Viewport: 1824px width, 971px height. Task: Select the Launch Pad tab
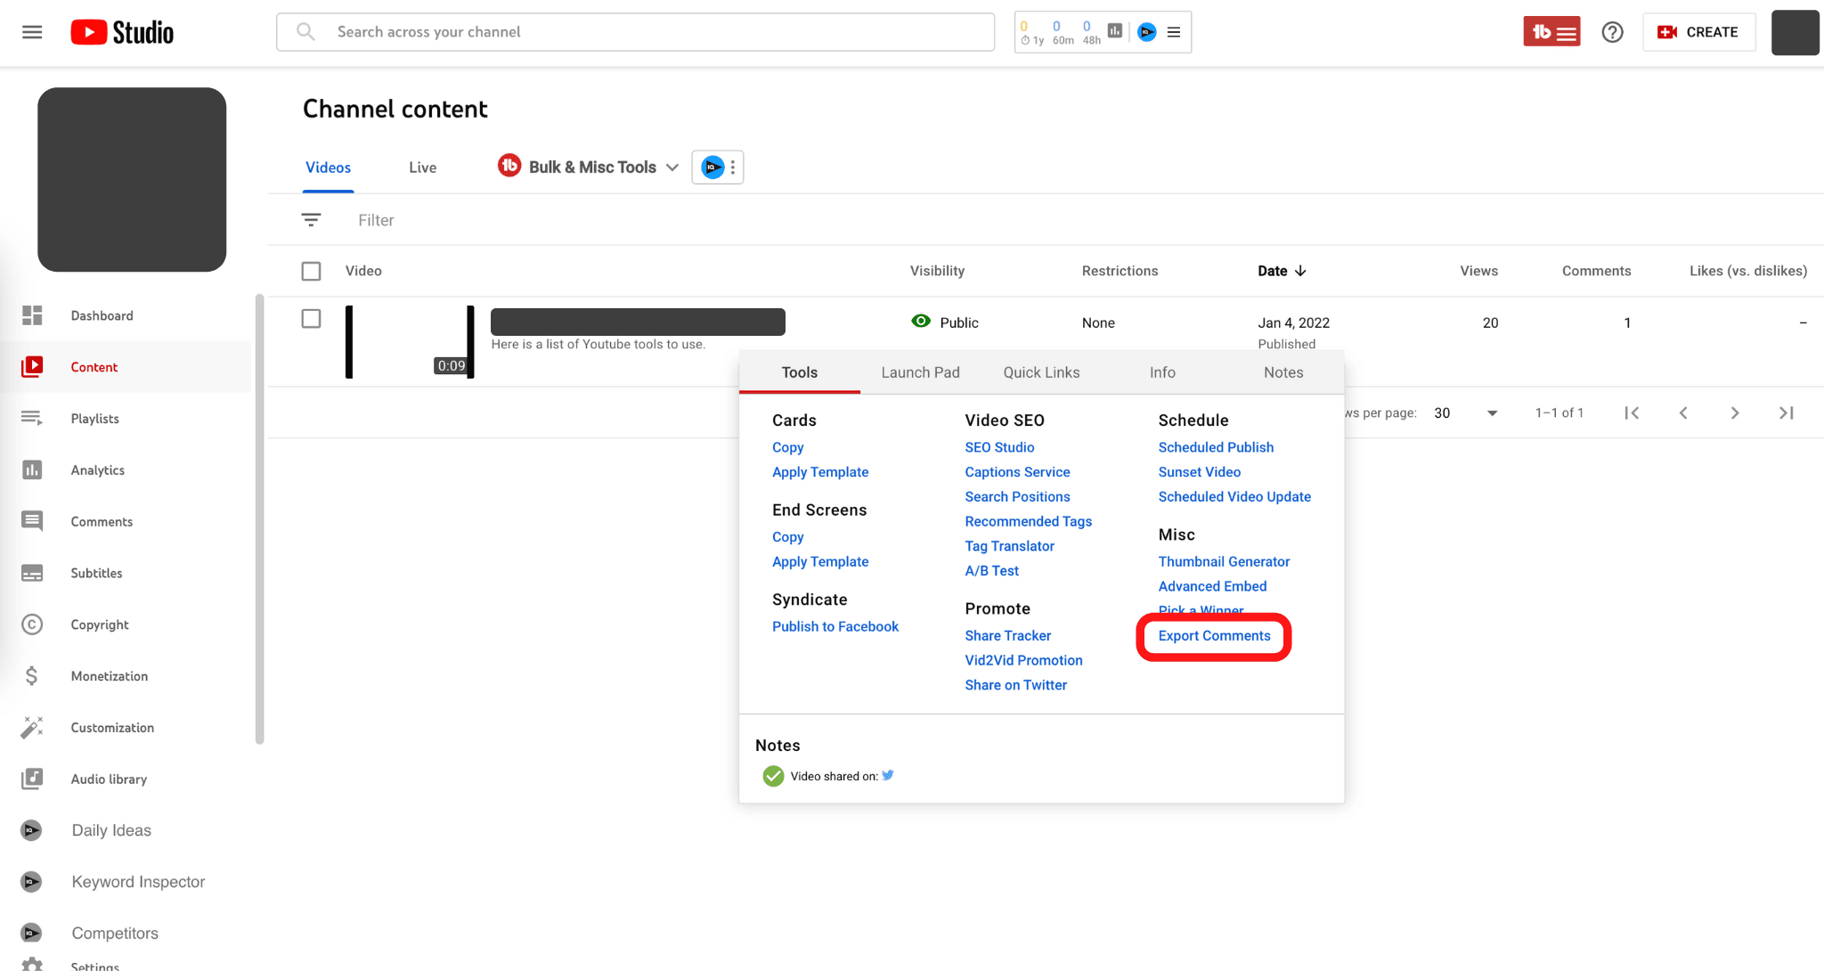tap(921, 372)
